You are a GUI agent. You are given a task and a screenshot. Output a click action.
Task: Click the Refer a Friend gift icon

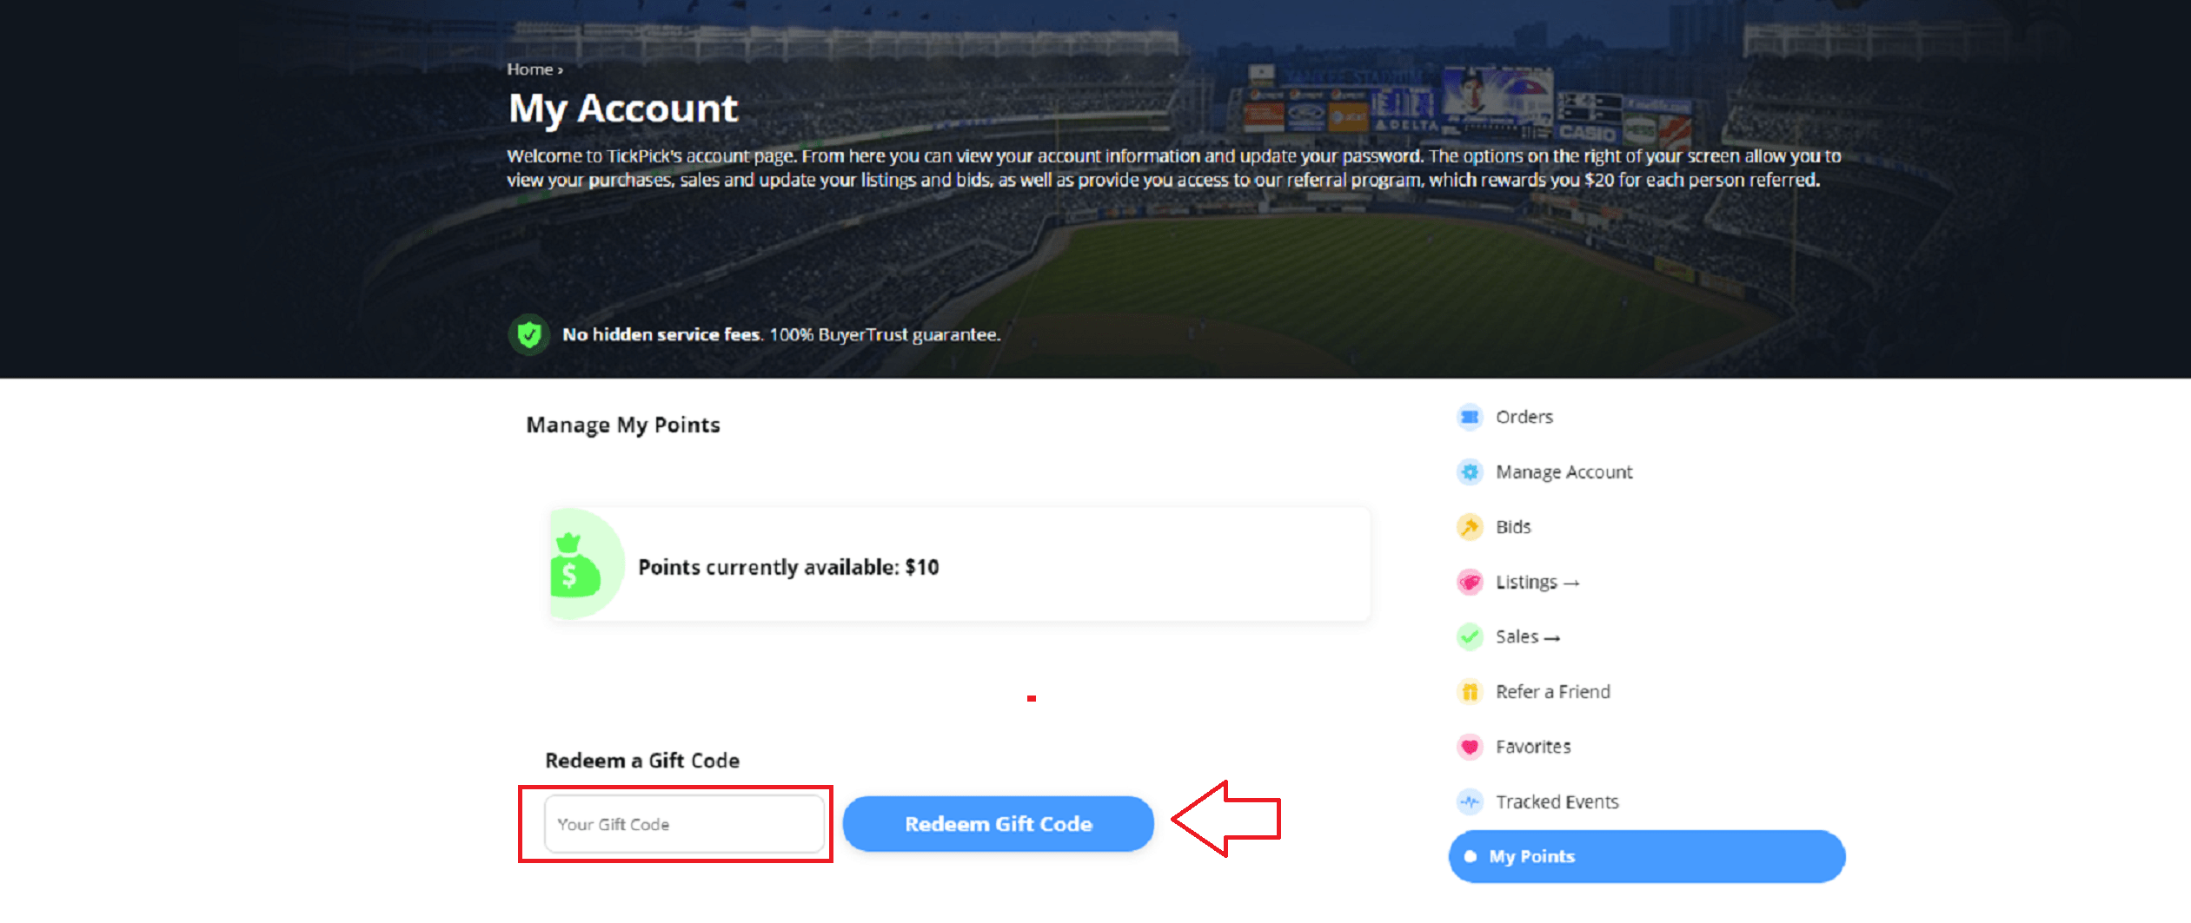coord(1470,691)
